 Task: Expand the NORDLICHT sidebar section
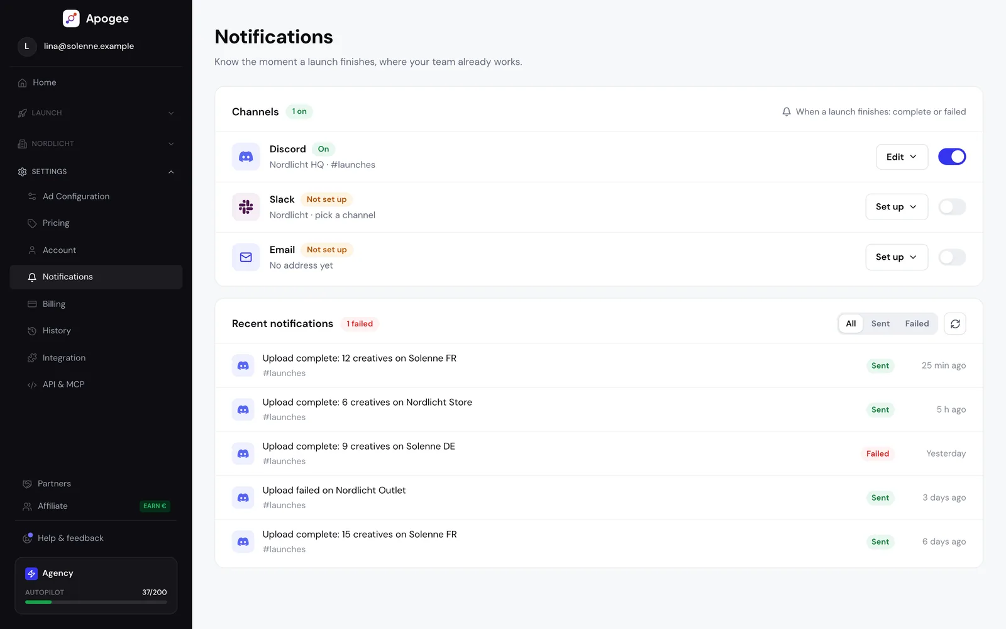coord(96,143)
